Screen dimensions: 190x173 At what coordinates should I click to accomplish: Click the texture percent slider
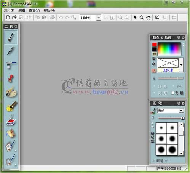pos(171,78)
